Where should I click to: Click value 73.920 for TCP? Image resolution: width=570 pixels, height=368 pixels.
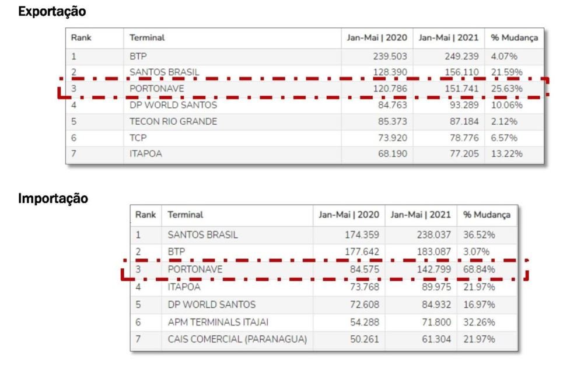[x=392, y=138]
